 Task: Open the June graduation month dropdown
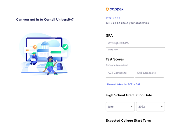click(120, 107)
